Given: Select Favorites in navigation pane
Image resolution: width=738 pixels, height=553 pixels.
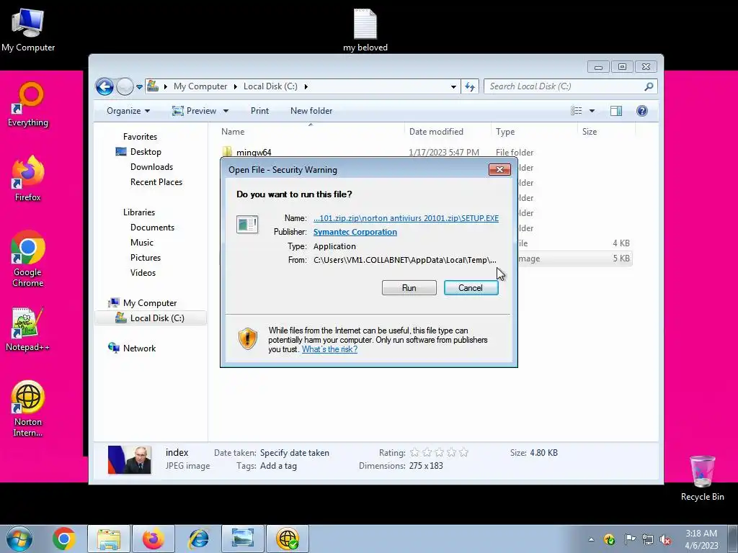Looking at the screenshot, I should (x=141, y=137).
